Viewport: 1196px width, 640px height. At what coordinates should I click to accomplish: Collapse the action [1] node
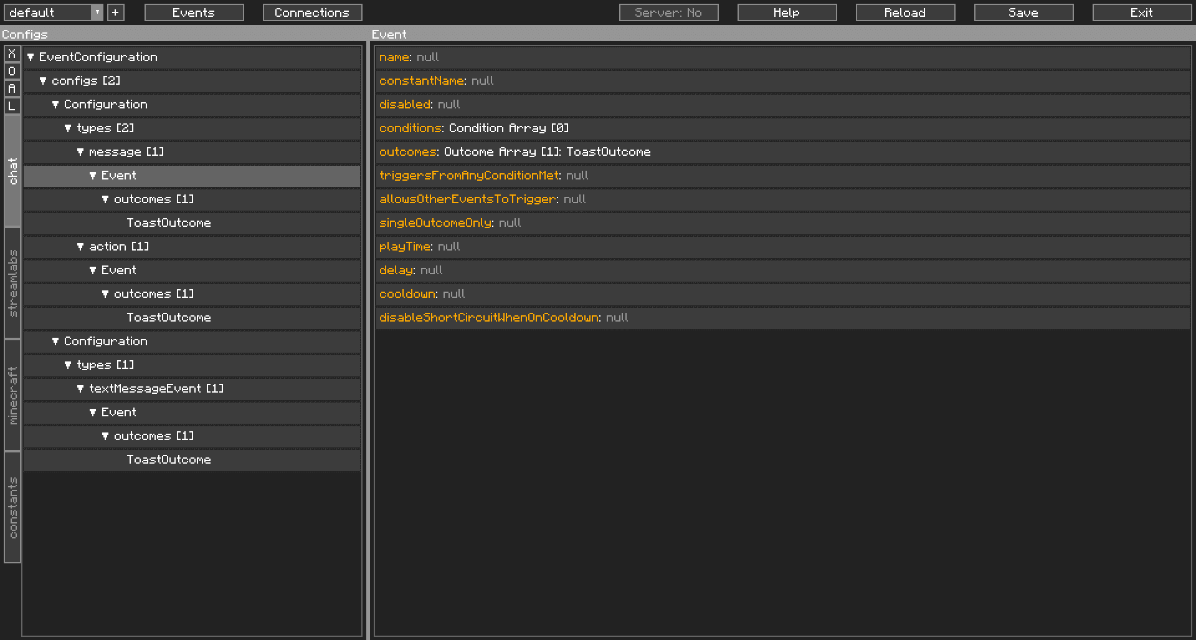click(80, 247)
